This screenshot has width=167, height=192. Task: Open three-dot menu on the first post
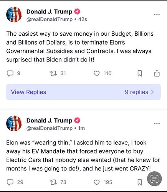click(x=157, y=15)
